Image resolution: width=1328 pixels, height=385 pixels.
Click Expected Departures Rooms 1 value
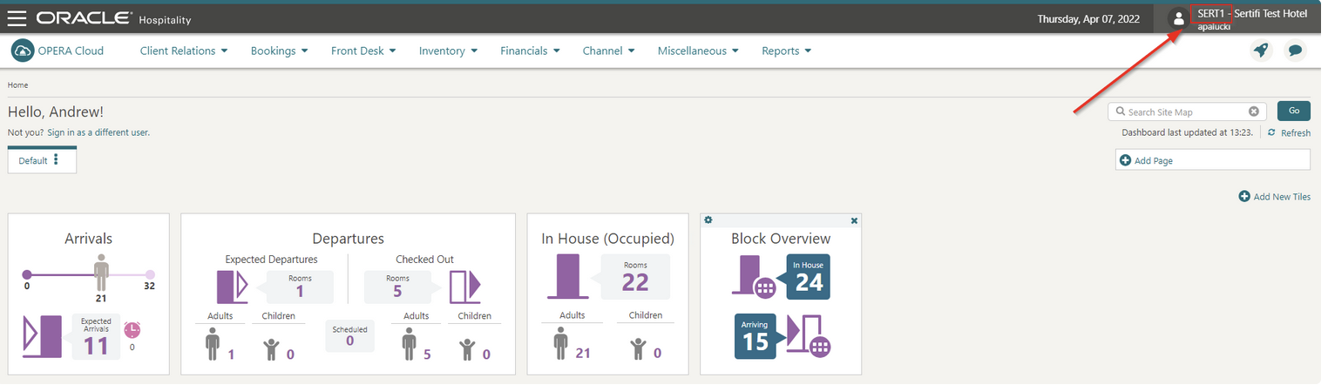[300, 291]
